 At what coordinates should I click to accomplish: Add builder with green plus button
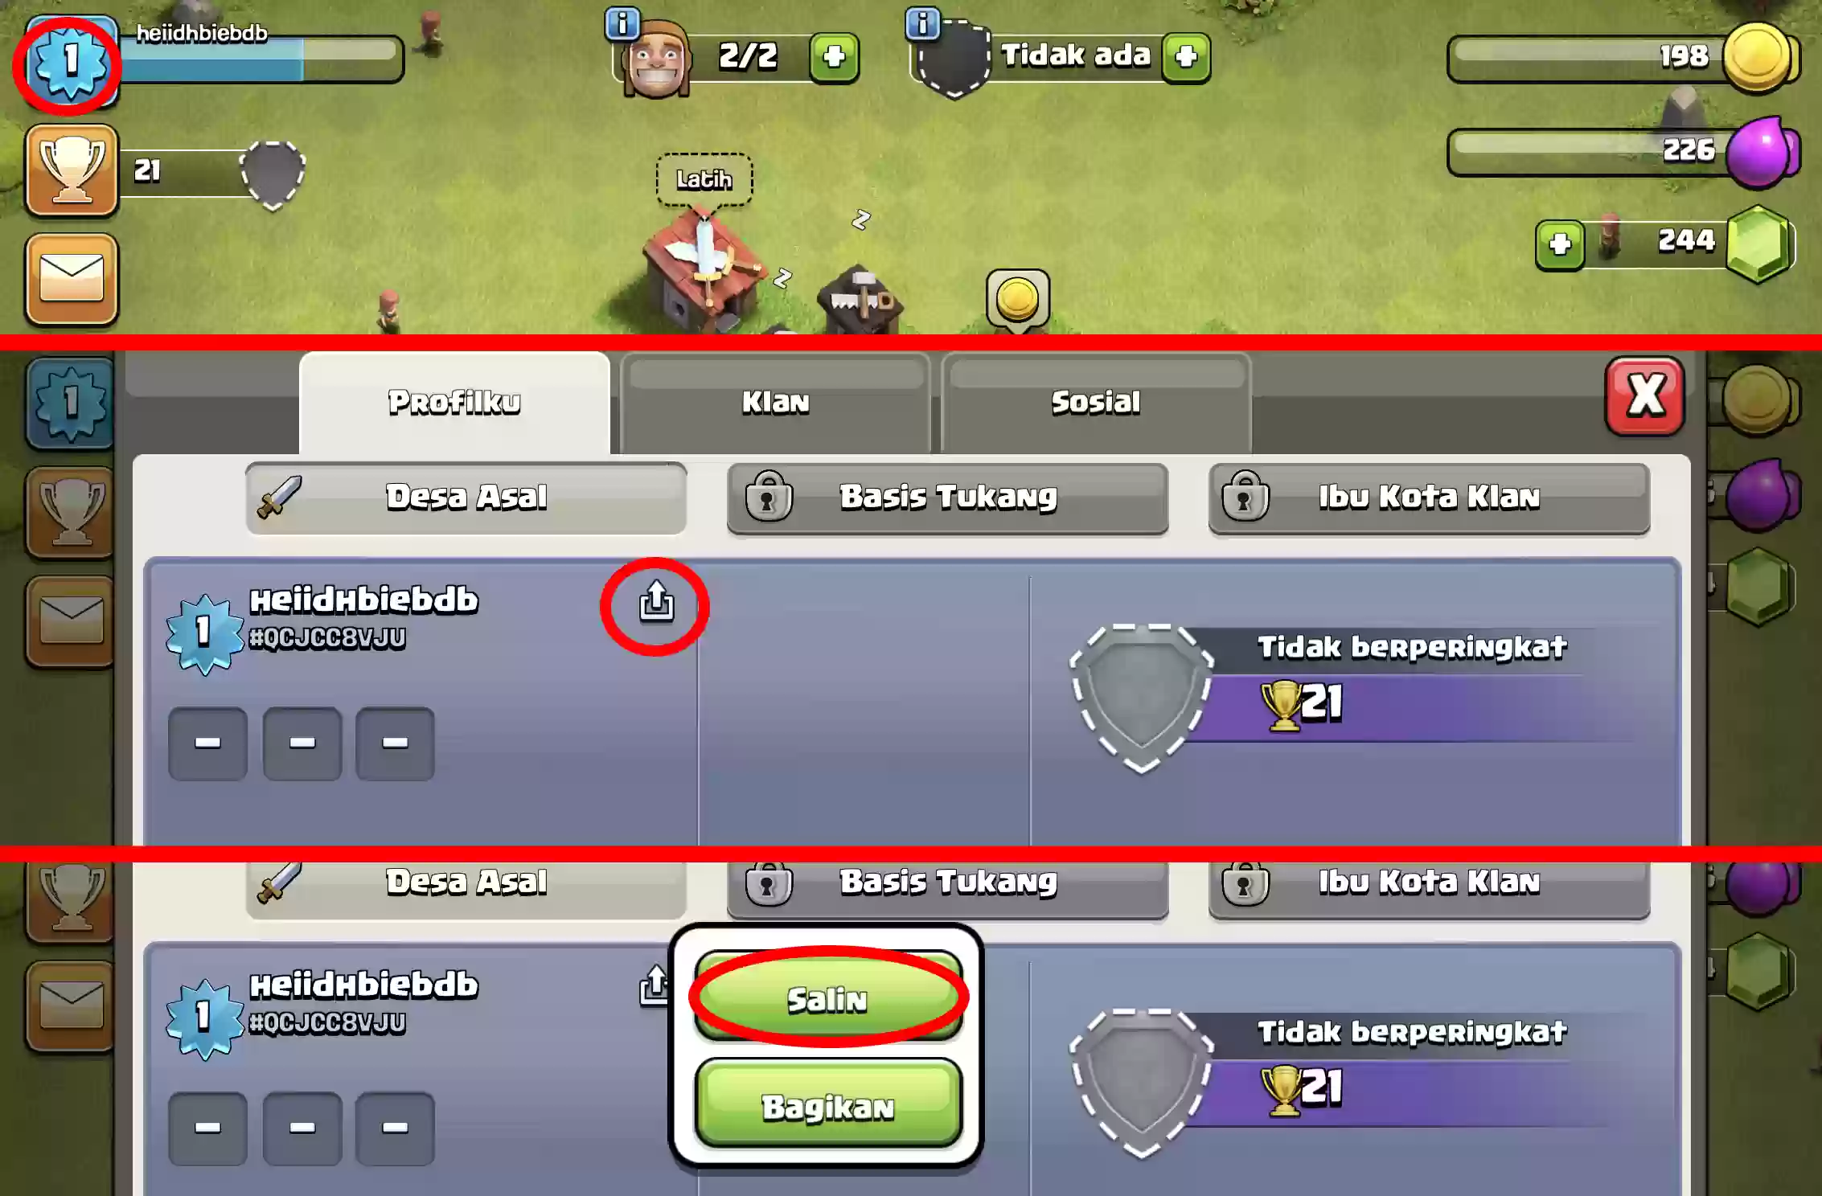click(x=834, y=58)
